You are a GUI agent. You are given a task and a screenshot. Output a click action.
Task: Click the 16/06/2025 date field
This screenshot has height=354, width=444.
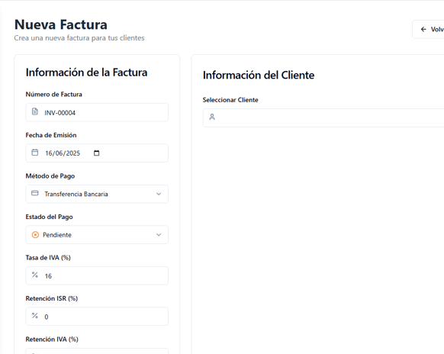[x=97, y=153]
